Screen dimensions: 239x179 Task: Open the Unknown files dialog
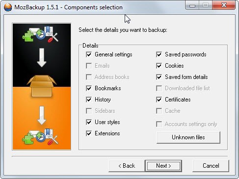(188, 137)
